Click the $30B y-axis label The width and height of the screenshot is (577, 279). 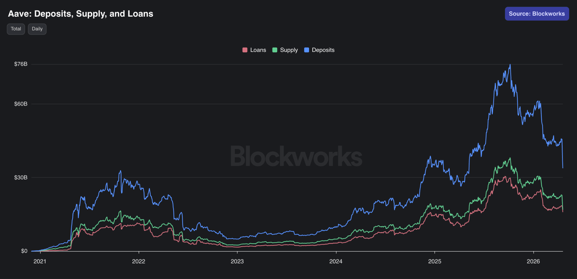tap(21, 177)
